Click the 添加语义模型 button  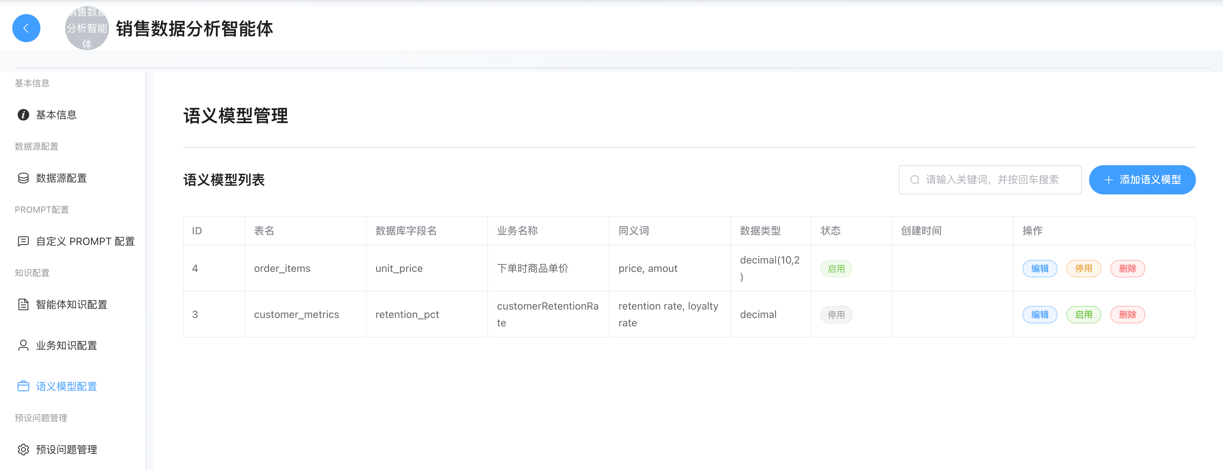click(x=1142, y=180)
